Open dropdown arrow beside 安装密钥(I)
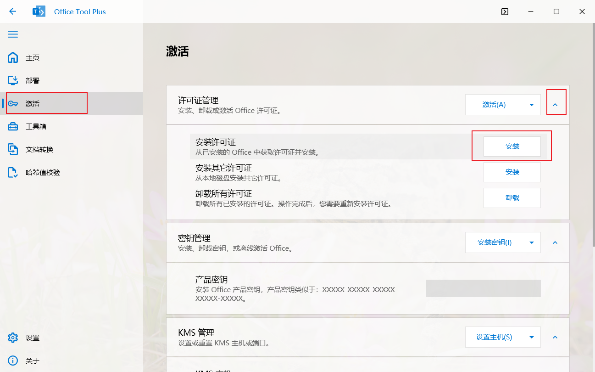Screen dimensions: 595x372 (x=532, y=242)
